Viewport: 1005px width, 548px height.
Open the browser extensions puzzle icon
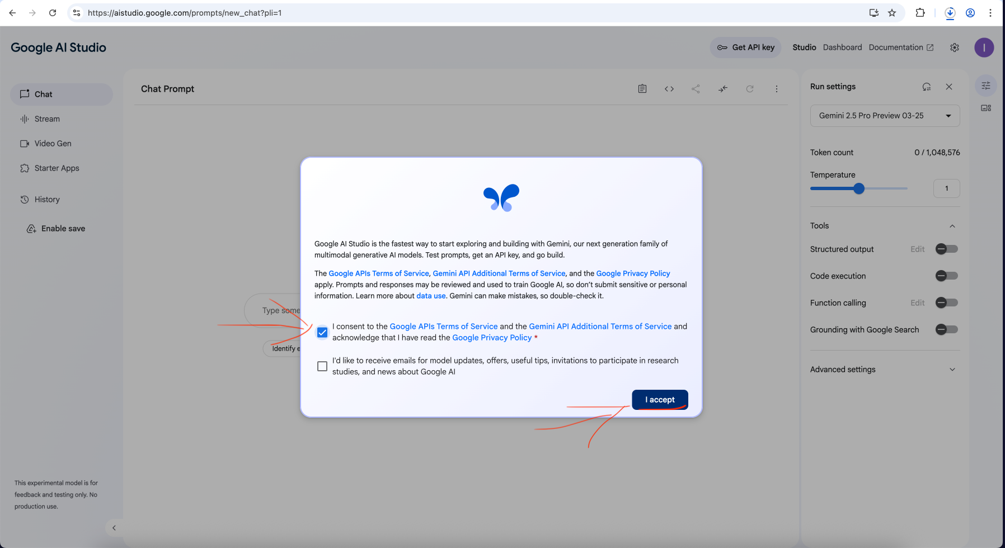coord(920,13)
